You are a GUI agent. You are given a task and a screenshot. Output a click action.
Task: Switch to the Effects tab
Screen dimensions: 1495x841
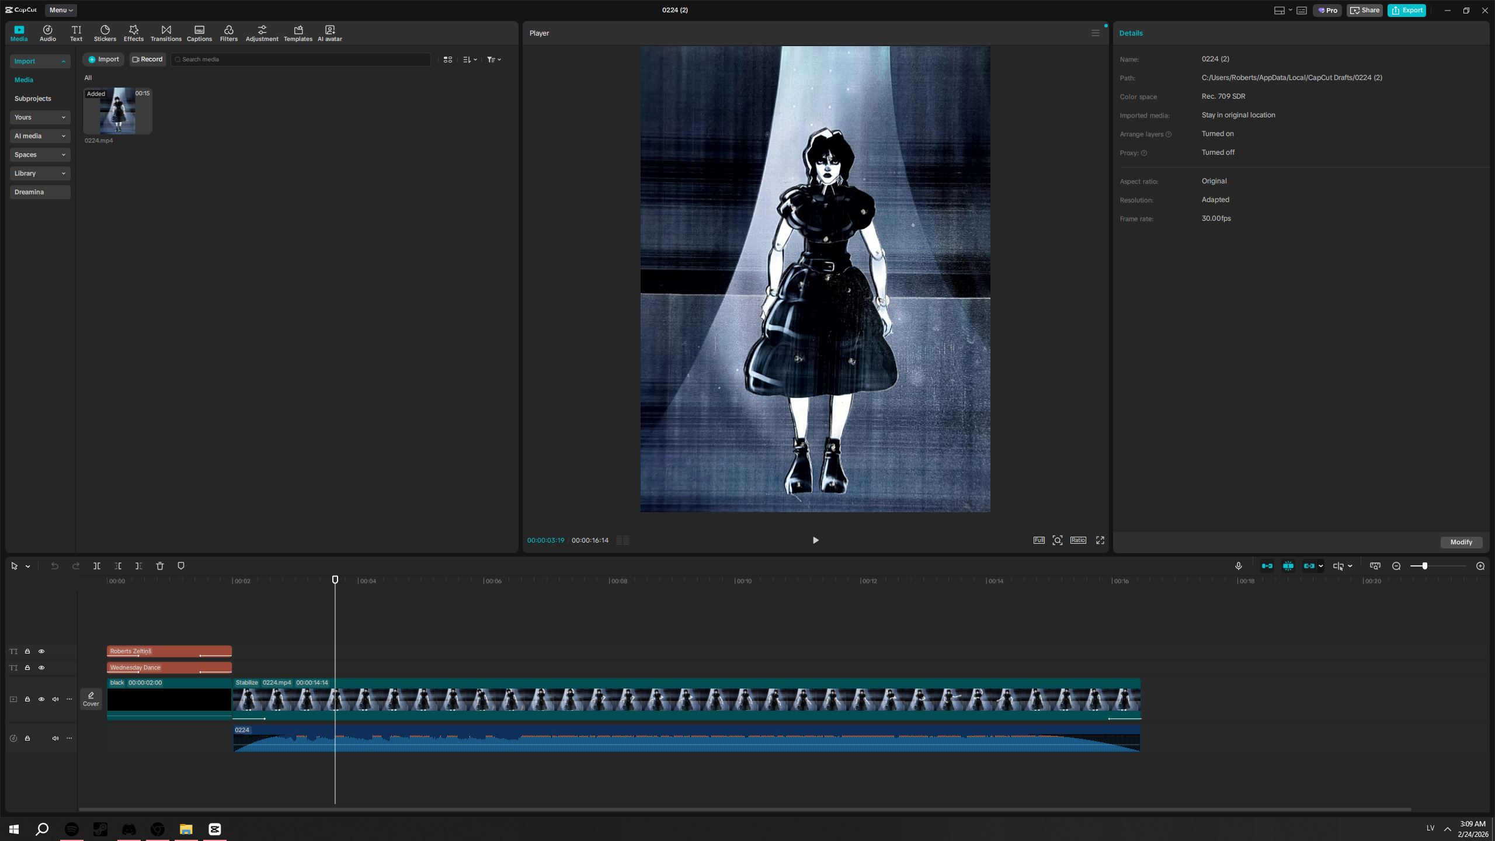pyautogui.click(x=133, y=33)
